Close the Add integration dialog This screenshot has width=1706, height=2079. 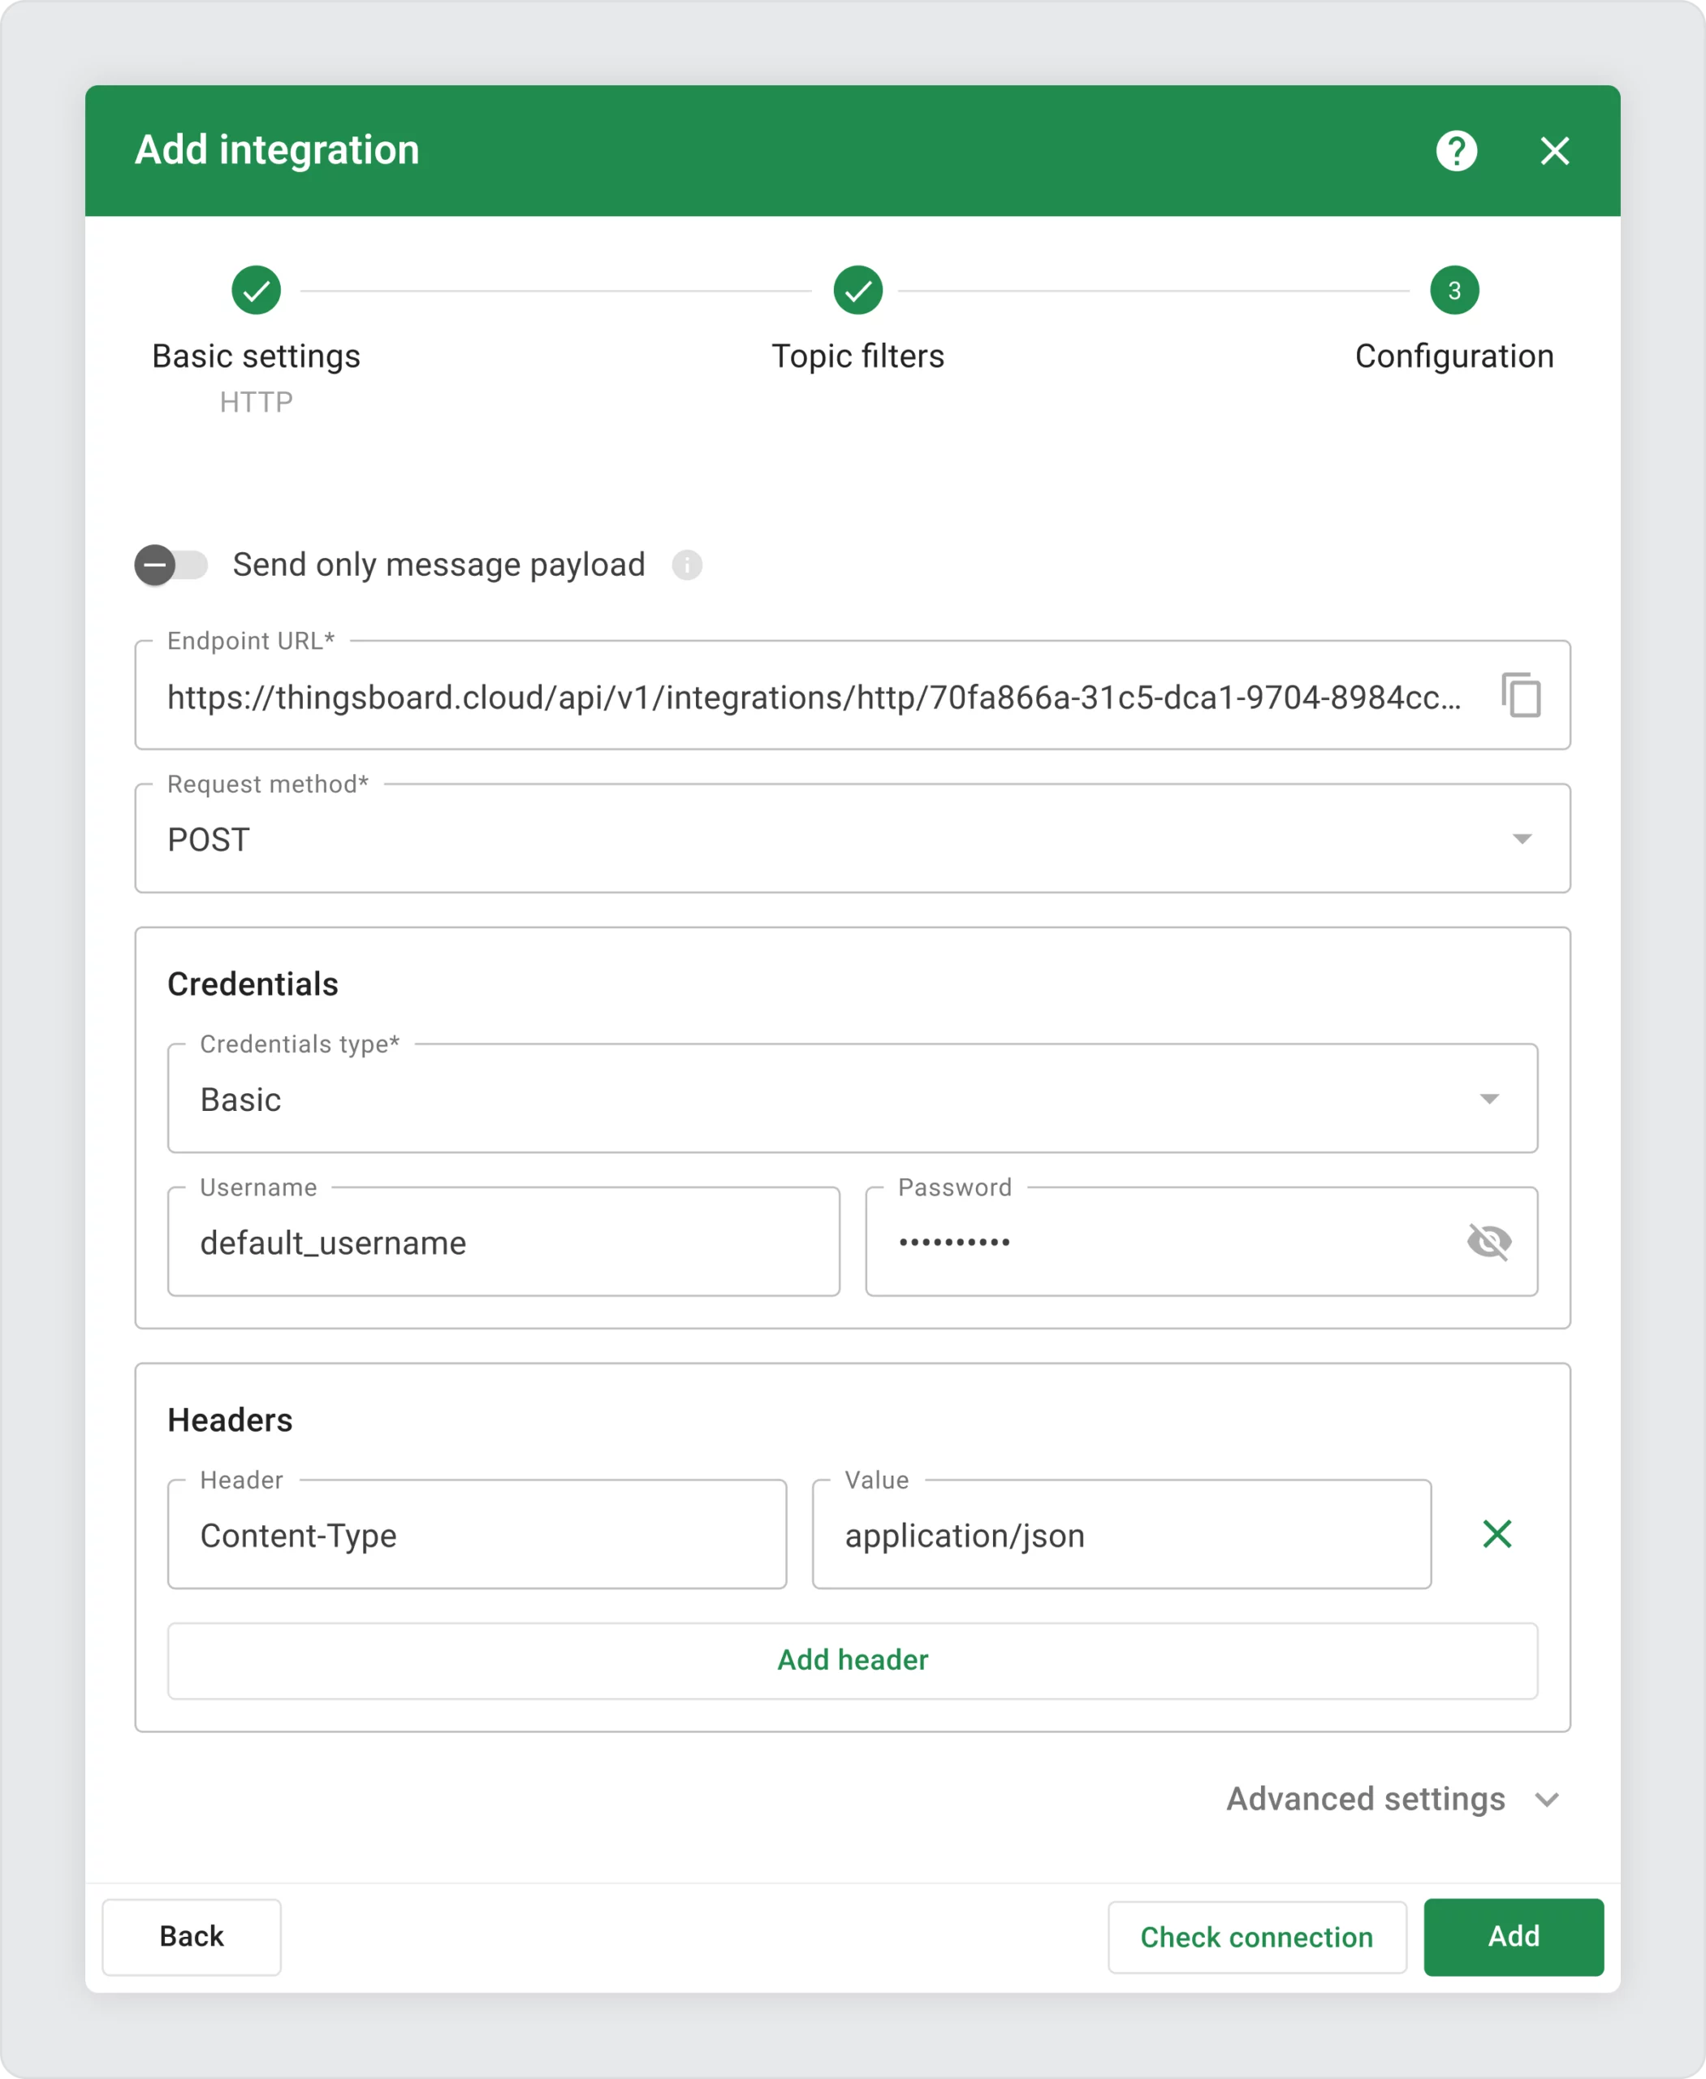1553,150
